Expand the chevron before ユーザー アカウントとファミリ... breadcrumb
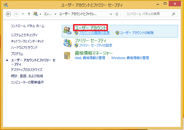 [x=56, y=14]
